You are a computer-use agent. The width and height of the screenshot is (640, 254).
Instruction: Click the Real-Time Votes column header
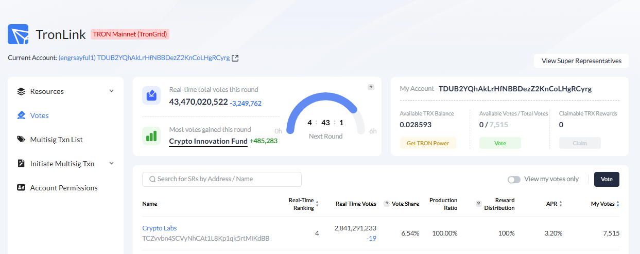(356, 204)
